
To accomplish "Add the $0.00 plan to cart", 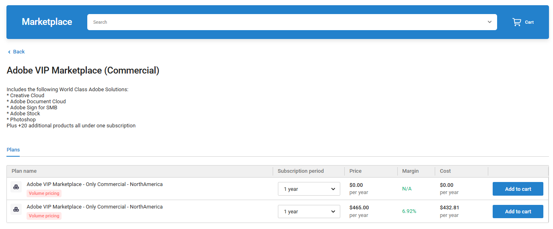I will [x=518, y=189].
